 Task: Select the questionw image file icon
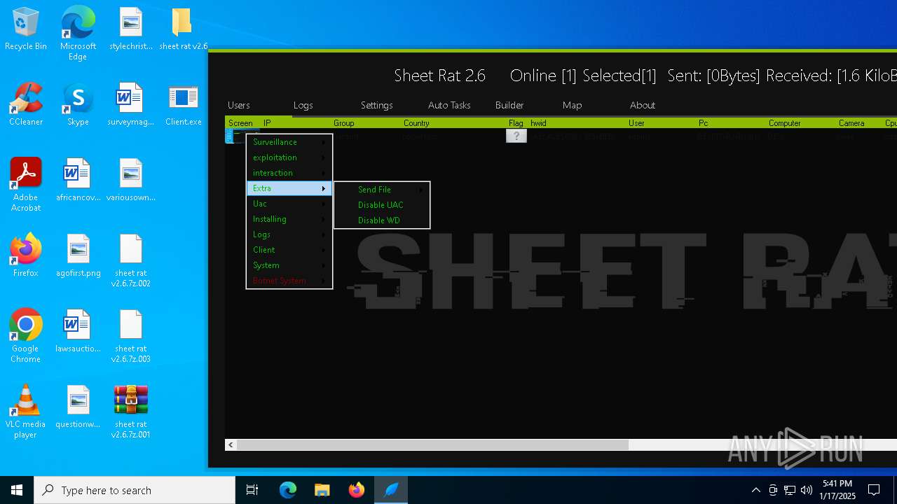click(78, 407)
